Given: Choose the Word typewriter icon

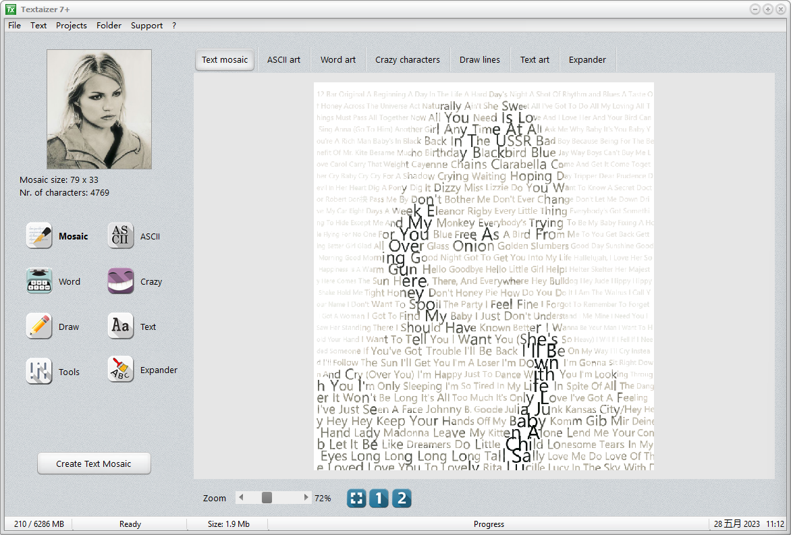Looking at the screenshot, I should click(39, 281).
